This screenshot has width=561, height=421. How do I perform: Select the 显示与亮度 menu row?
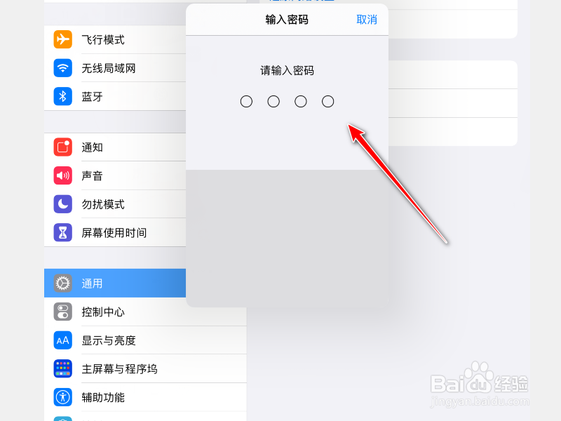[x=145, y=340]
